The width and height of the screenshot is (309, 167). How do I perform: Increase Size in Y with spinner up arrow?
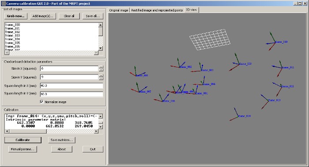point(101,76)
